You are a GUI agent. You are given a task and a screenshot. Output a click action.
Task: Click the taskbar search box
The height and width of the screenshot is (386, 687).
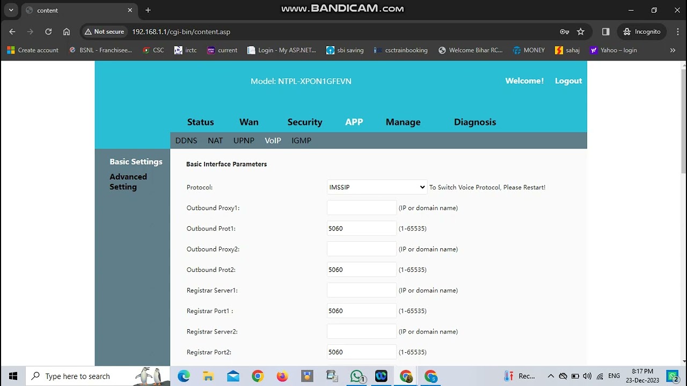98,376
